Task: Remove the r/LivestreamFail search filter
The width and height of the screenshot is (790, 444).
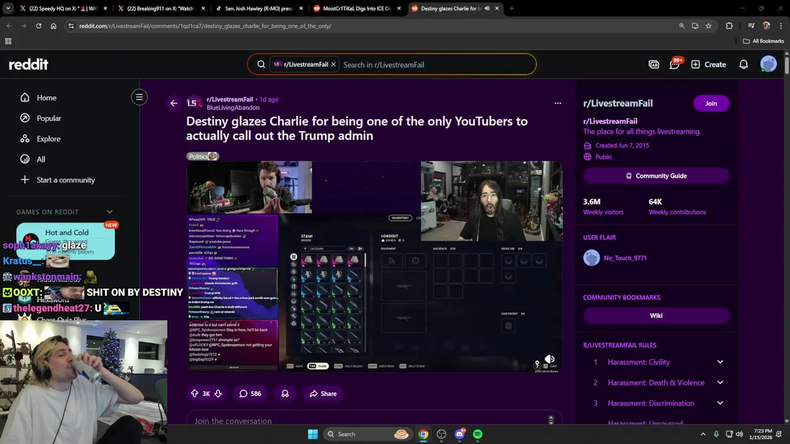Action: [x=333, y=64]
